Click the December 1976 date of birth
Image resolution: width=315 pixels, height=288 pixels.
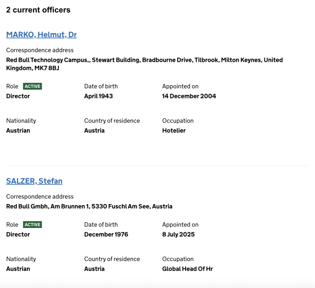click(106, 234)
